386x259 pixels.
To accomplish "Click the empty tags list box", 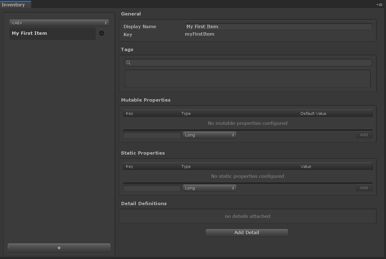I will [248, 79].
